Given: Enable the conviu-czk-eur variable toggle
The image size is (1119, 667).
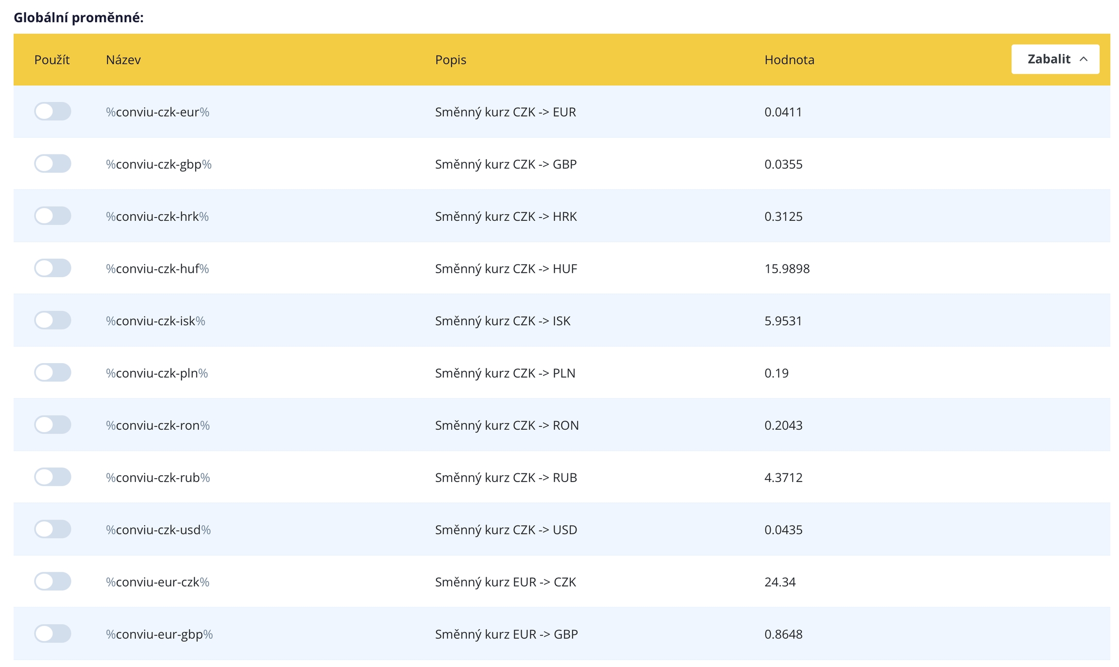Looking at the screenshot, I should pos(52,111).
